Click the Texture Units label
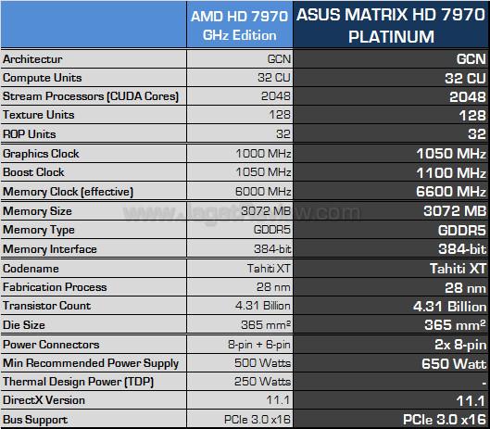Viewport: 490px width, 429px height. (x=38, y=115)
